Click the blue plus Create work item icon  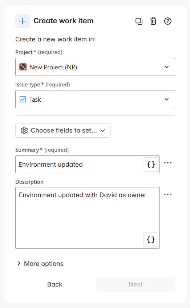(23, 21)
